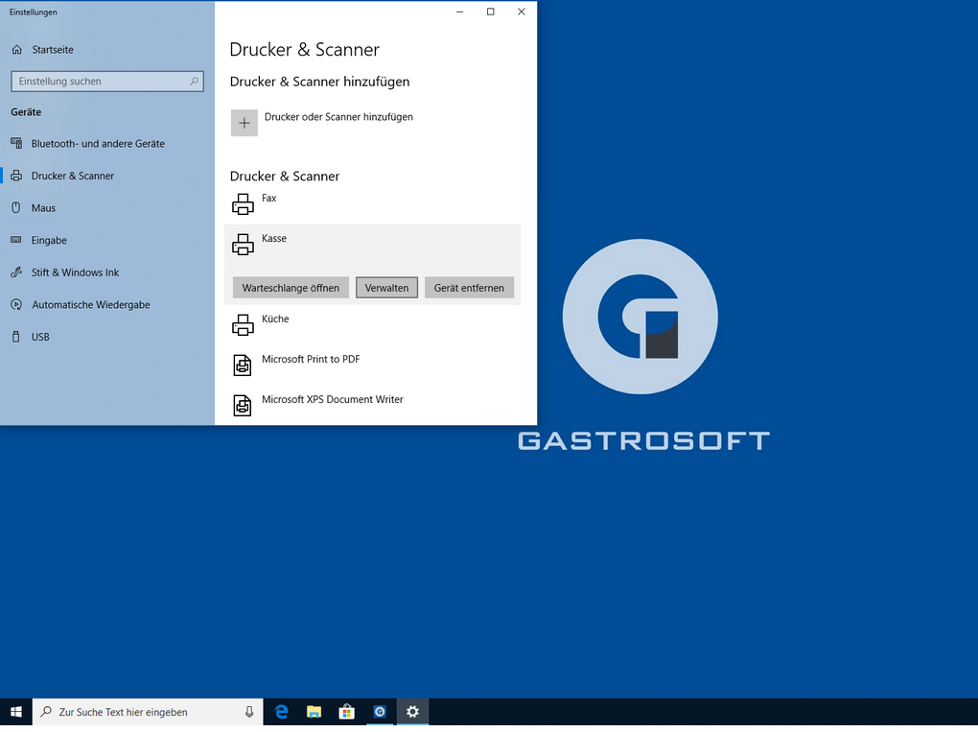Click the plus icon to add a printer
Viewport: 978px width, 732px height.
[244, 123]
